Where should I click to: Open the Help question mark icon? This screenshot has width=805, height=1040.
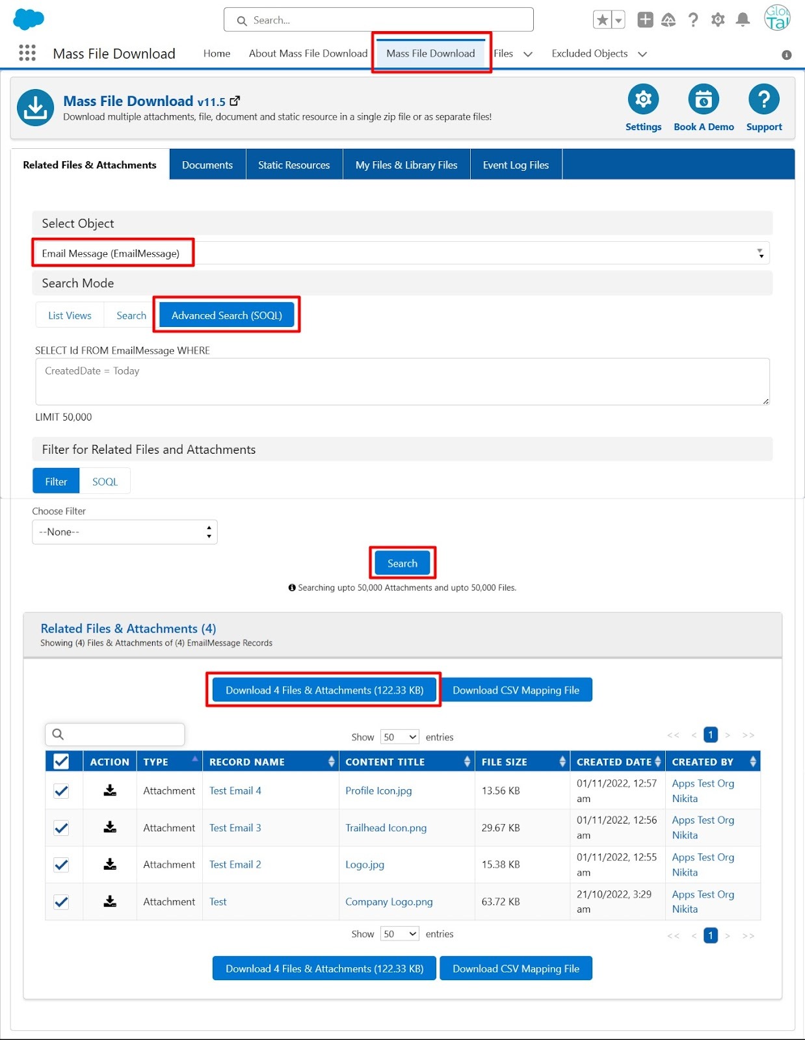click(693, 20)
